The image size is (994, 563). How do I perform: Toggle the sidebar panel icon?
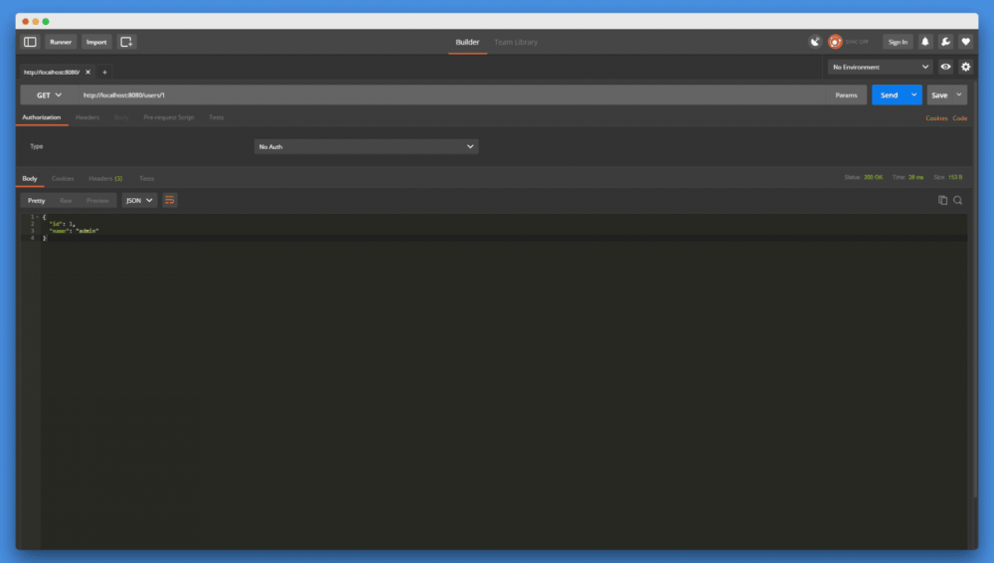click(30, 42)
